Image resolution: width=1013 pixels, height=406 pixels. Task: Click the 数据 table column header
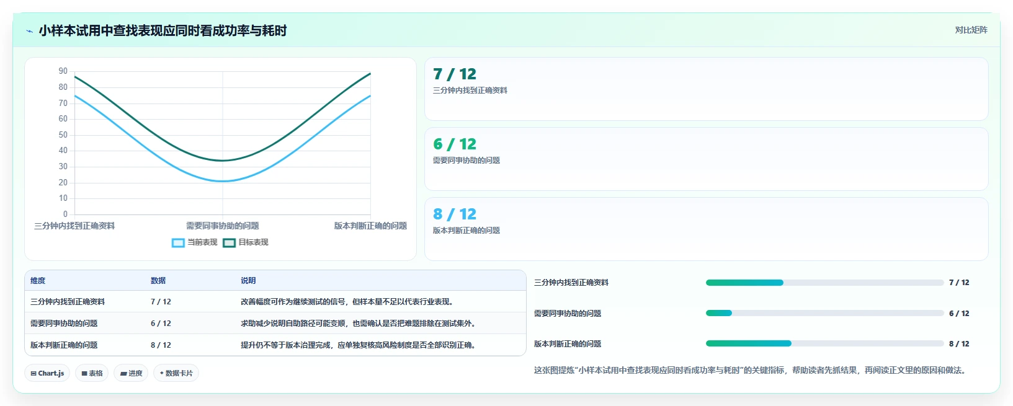(x=158, y=281)
